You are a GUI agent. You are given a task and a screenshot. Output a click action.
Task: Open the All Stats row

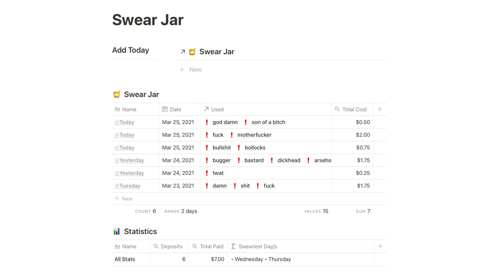coord(125,259)
